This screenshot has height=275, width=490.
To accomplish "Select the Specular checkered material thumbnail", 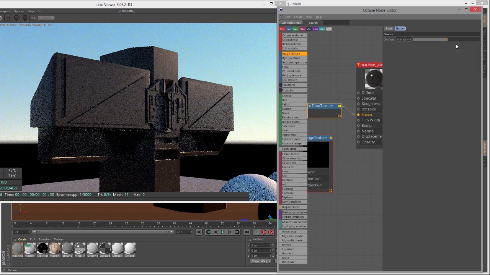I will (x=105, y=249).
